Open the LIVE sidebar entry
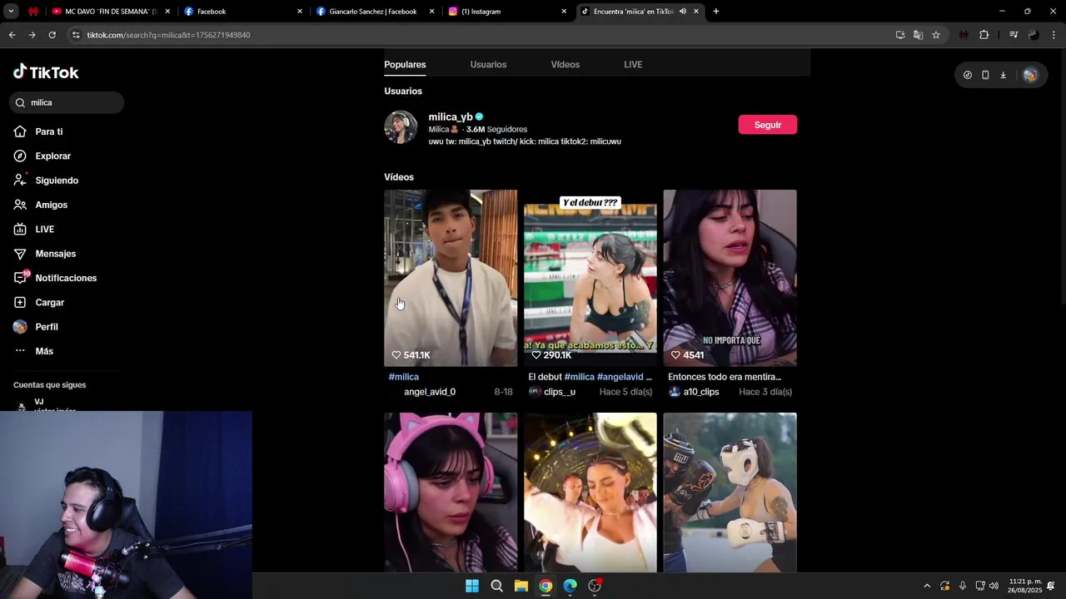The height and width of the screenshot is (599, 1066). [x=44, y=229]
